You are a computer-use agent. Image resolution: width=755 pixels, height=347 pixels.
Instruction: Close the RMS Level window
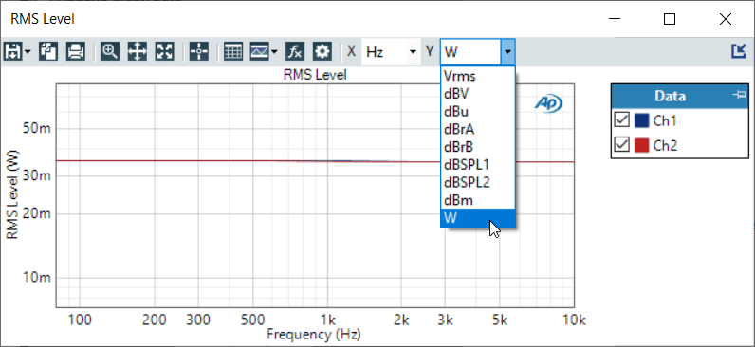726,19
